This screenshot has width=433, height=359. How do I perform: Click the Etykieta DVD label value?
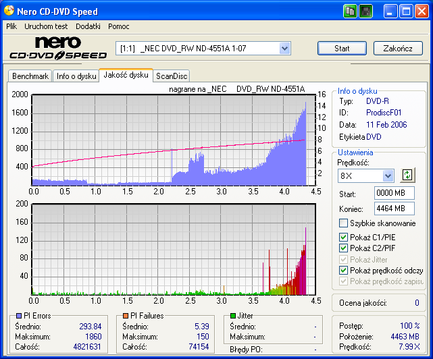(x=374, y=137)
